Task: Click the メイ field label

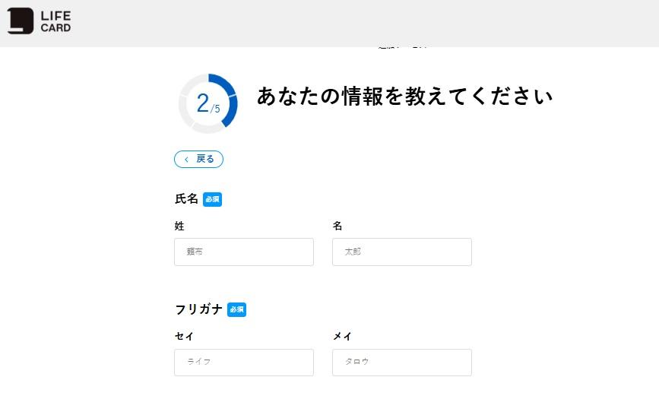Action: tap(342, 336)
